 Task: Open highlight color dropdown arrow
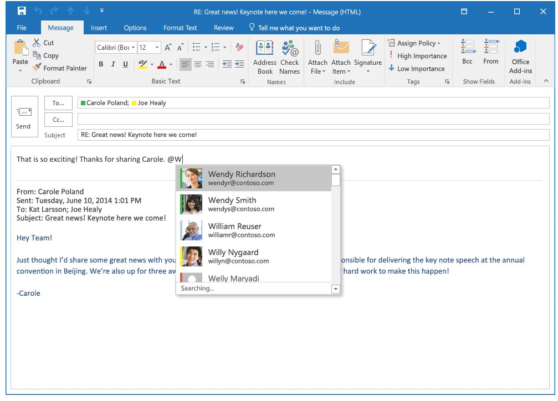click(x=152, y=64)
